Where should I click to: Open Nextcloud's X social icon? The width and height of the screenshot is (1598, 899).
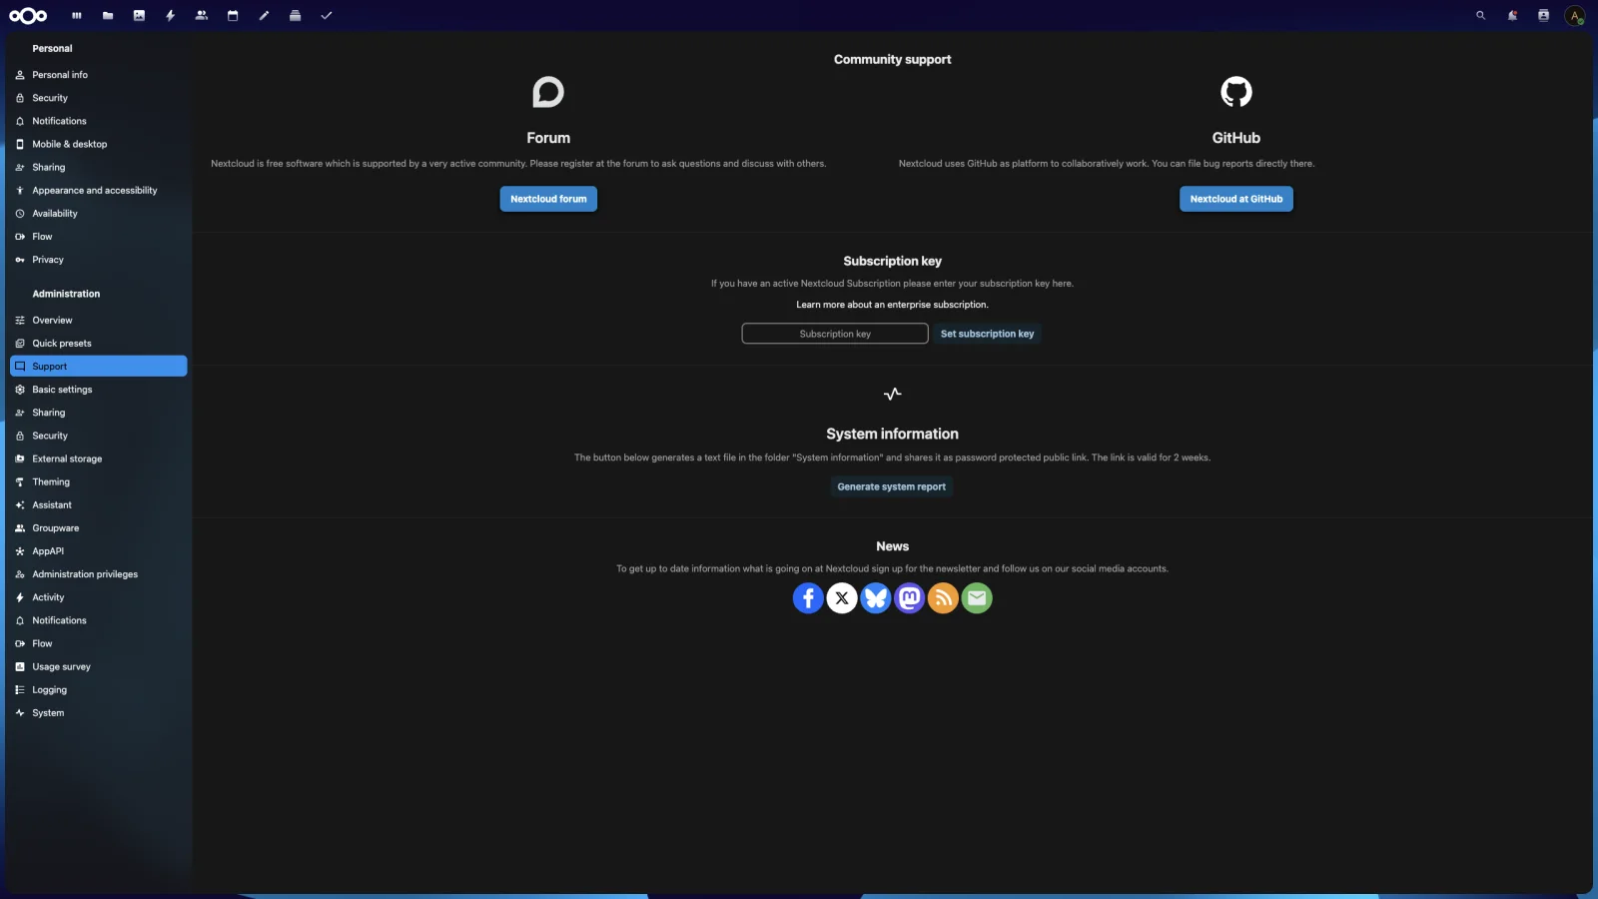click(x=842, y=598)
